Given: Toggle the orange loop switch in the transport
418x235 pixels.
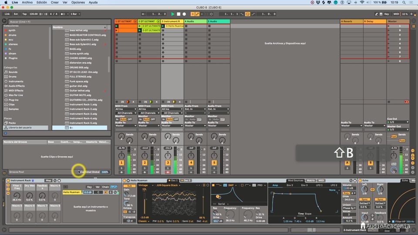Looking at the screenshot, I should pyautogui.click(x=248, y=14).
